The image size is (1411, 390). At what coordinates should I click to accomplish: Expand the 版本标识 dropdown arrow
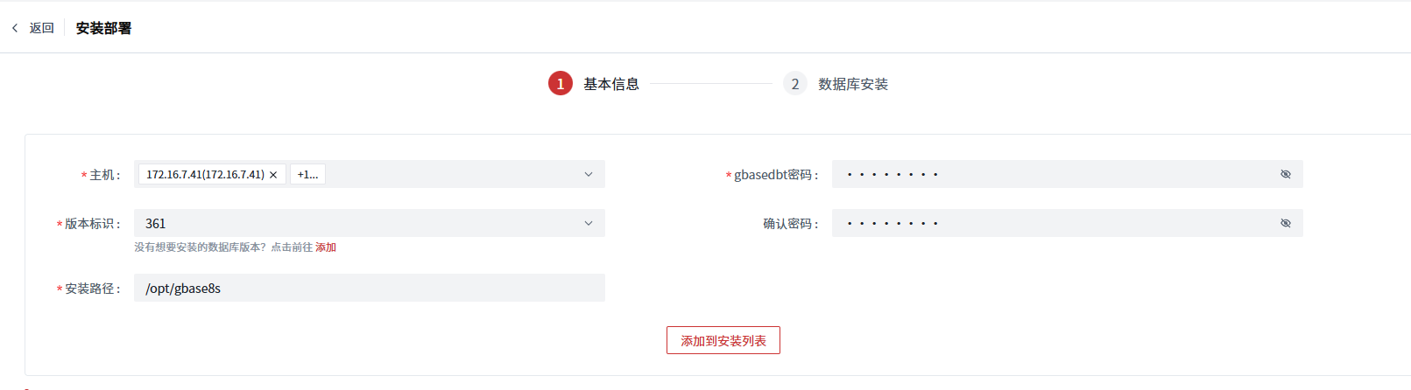(589, 224)
